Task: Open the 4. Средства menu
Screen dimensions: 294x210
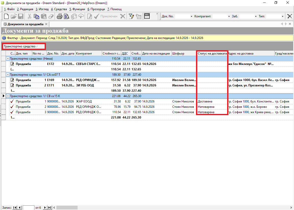Action: pos(59,9)
